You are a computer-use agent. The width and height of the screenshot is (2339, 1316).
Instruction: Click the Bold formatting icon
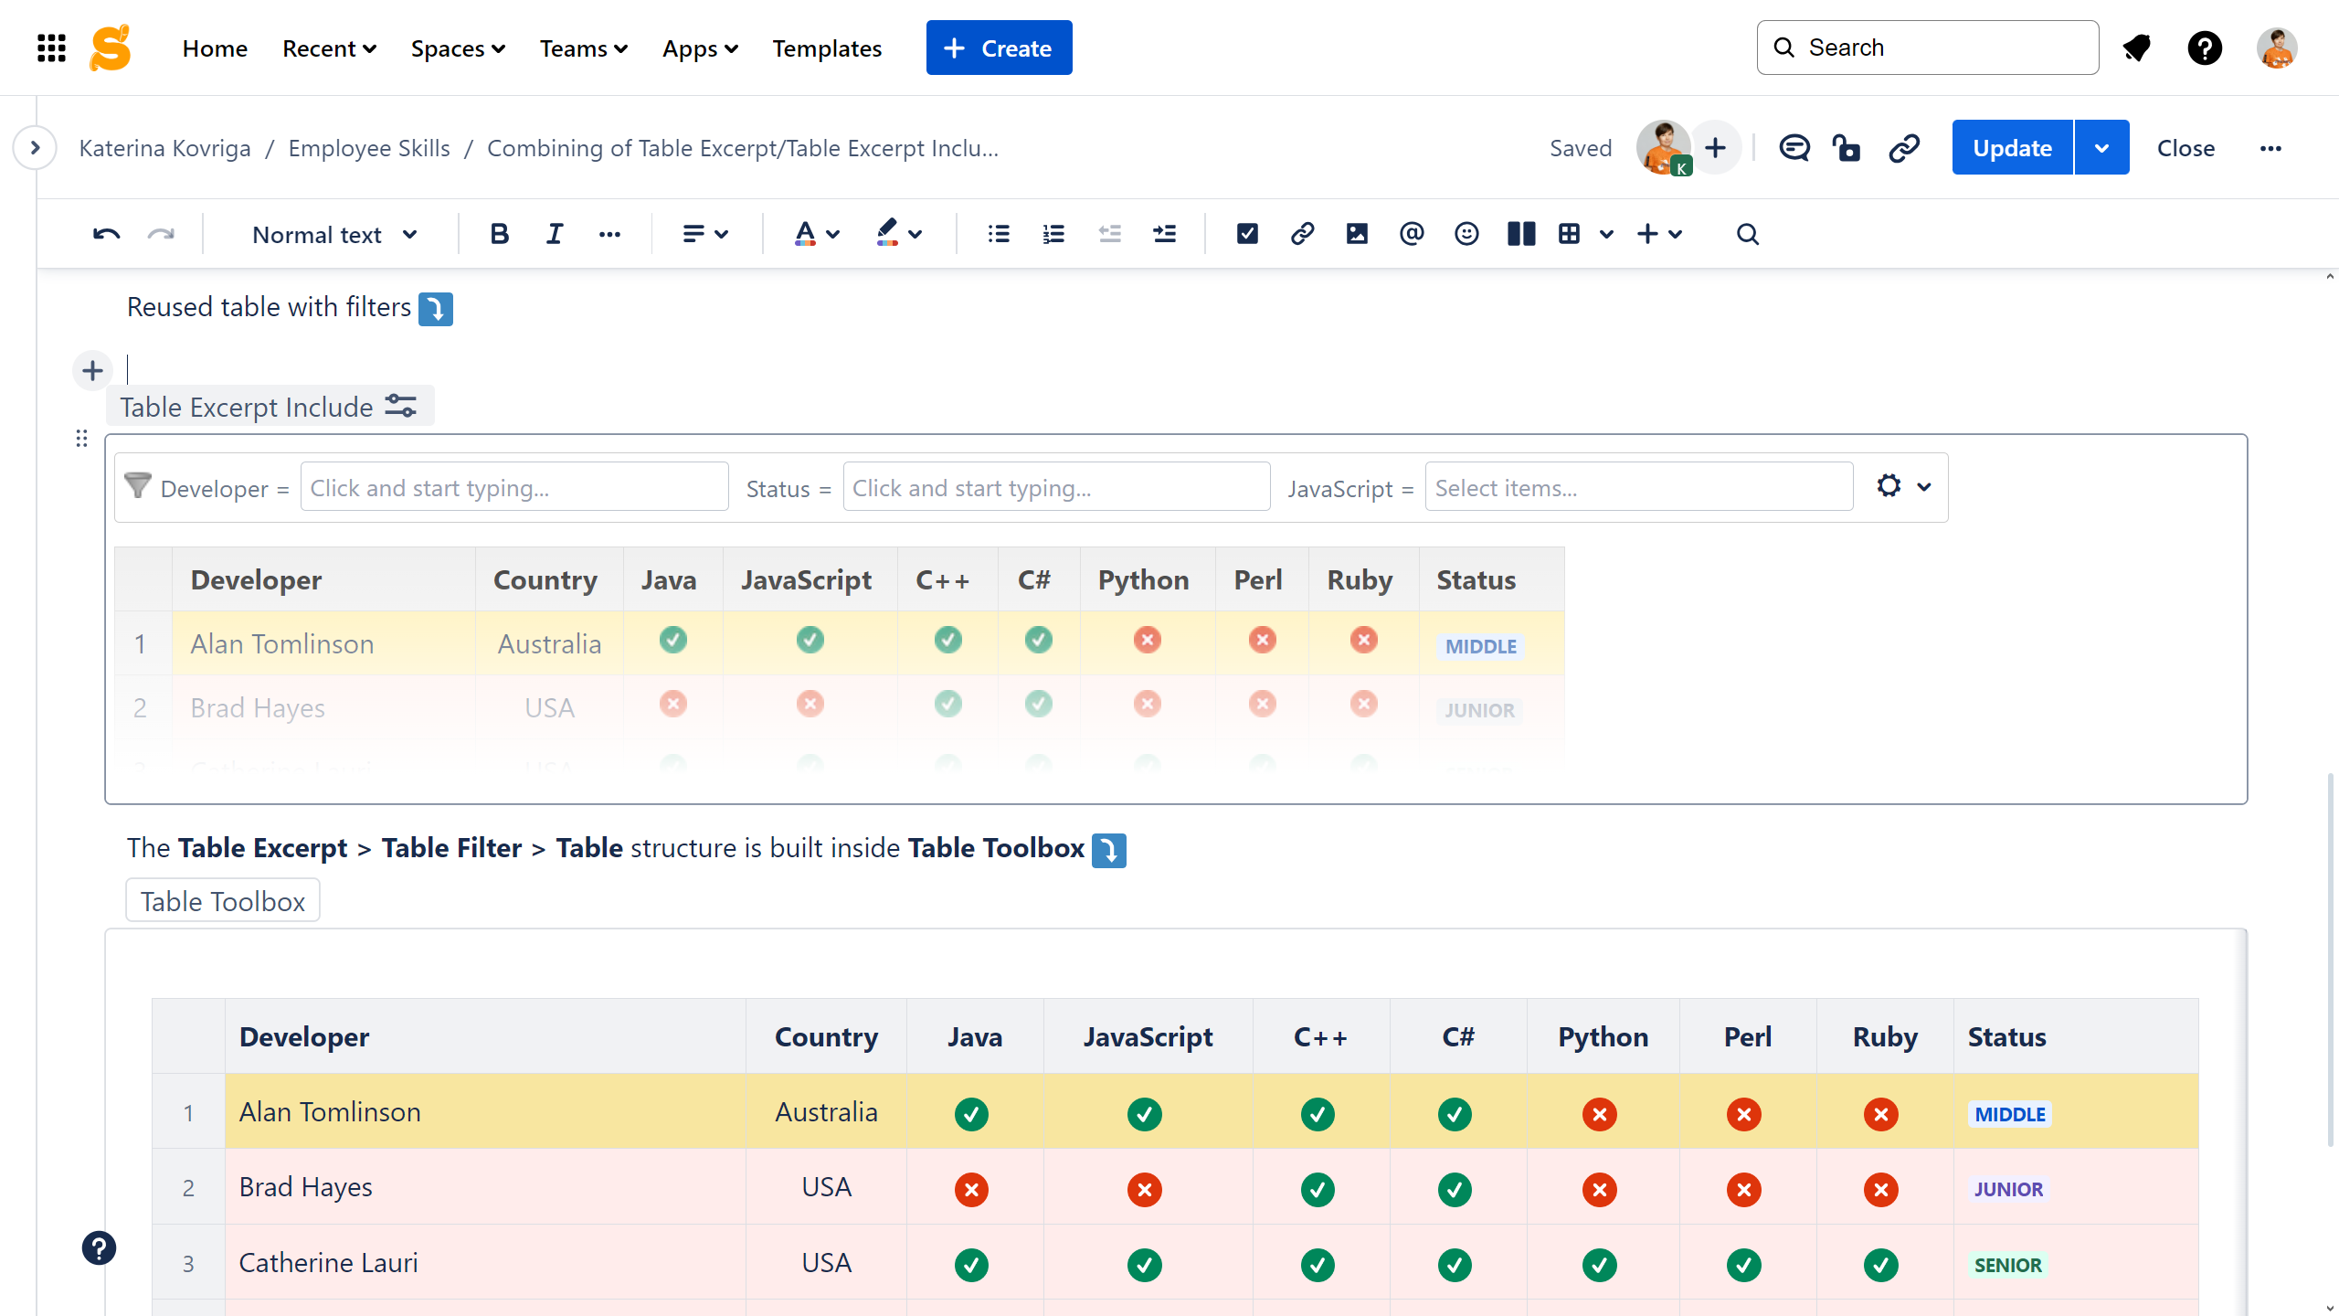tap(499, 234)
